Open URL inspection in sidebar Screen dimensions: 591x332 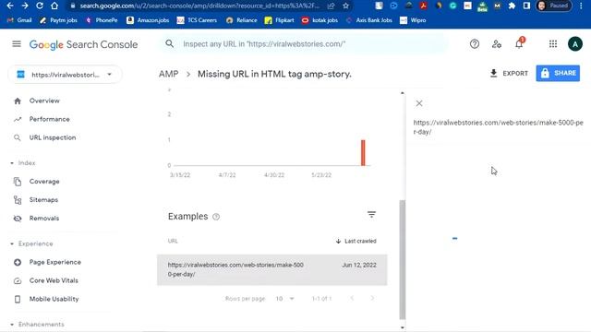[x=53, y=137]
